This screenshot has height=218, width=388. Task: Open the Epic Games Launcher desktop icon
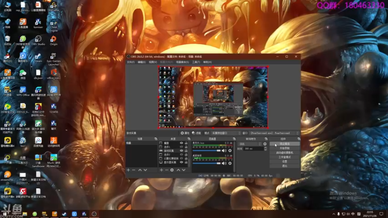pos(53,59)
